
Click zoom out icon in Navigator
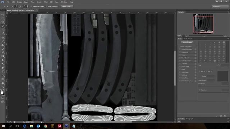pos(187,36)
